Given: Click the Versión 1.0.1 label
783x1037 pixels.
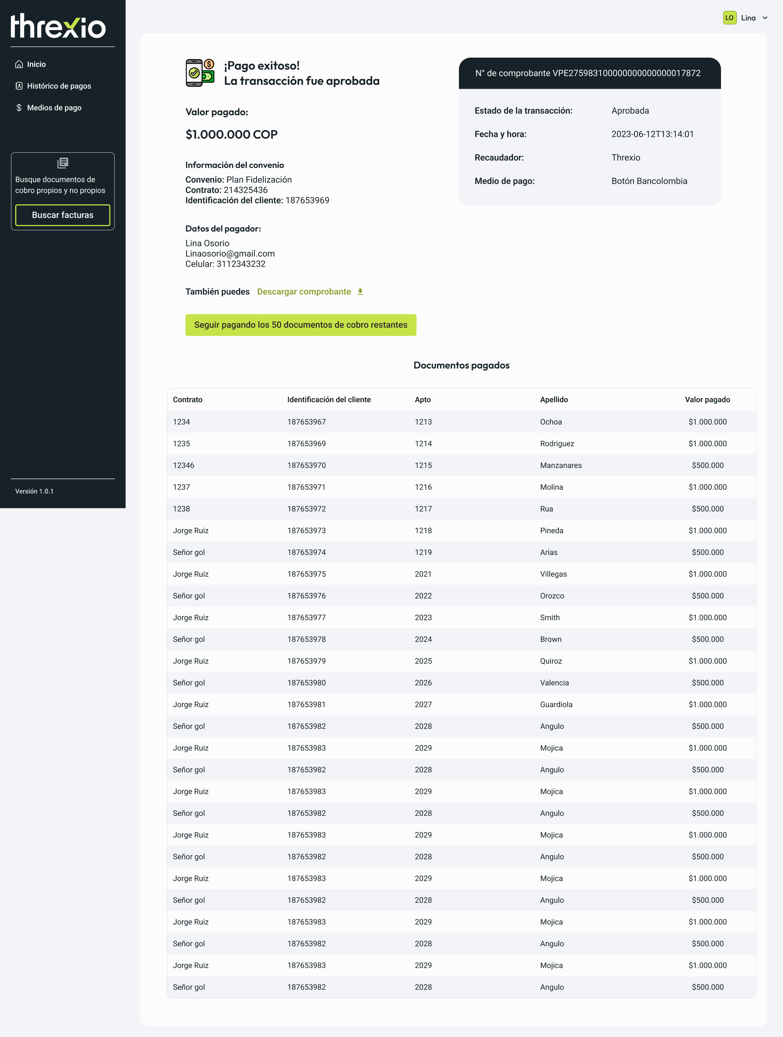Looking at the screenshot, I should (x=34, y=491).
